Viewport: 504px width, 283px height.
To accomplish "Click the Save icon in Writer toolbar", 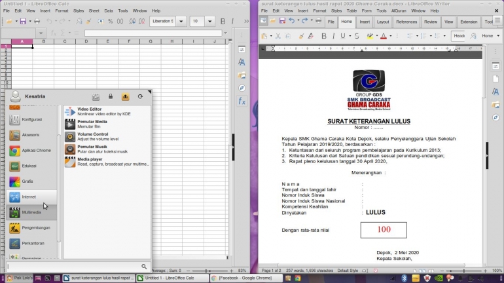I will (282, 21).
